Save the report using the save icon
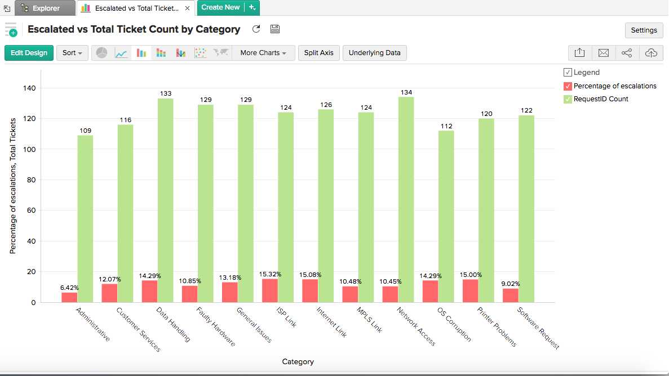Viewport: 669px width, 376px height. click(274, 29)
